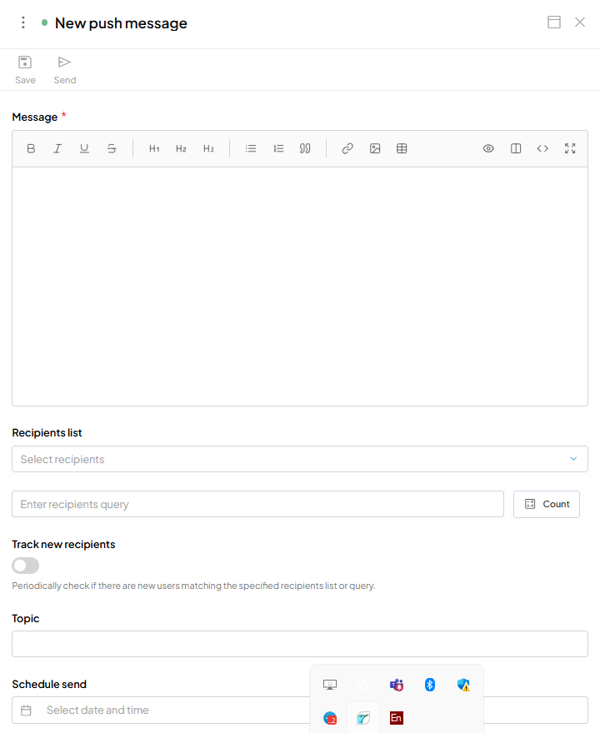The width and height of the screenshot is (600, 733).
Task: Insert a Heading 2 into the message
Action: coord(181,148)
